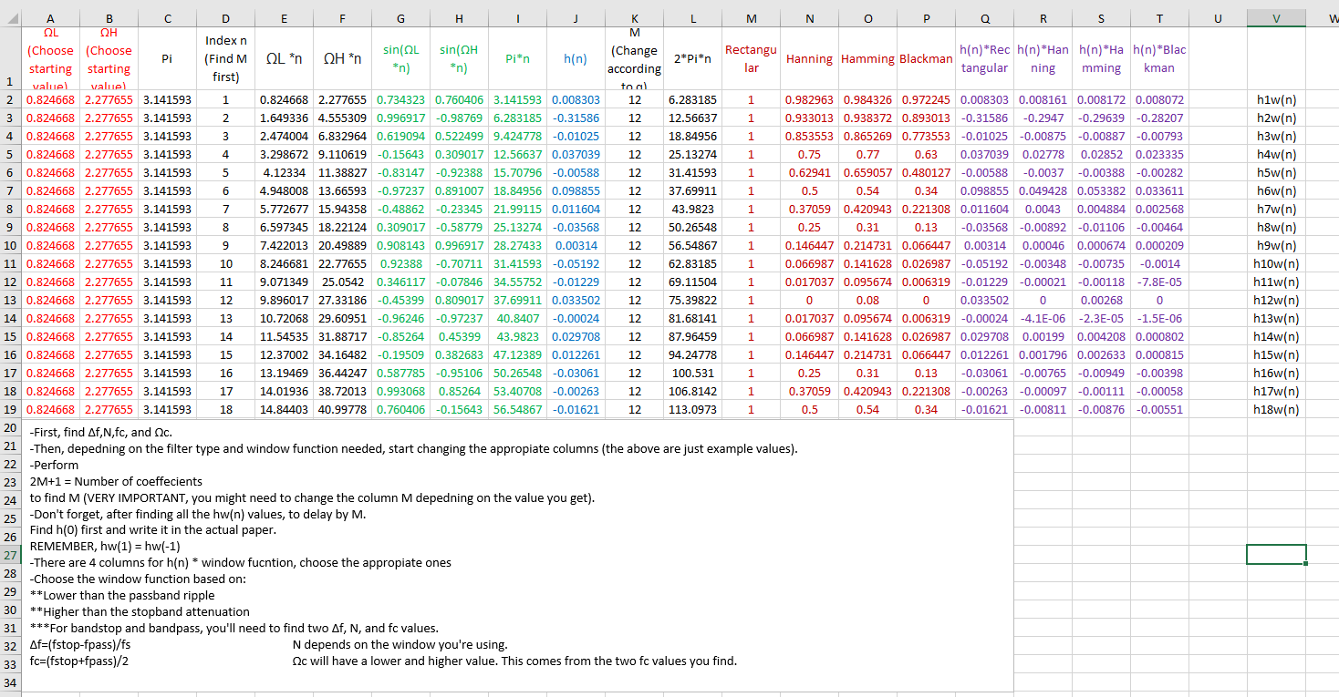Click the currently highlighted cell in column V
Viewport: 1339px width, 697px height.
click(1276, 553)
